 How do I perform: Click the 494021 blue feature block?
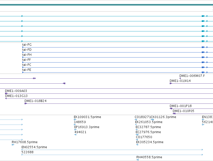tap(75, 135)
